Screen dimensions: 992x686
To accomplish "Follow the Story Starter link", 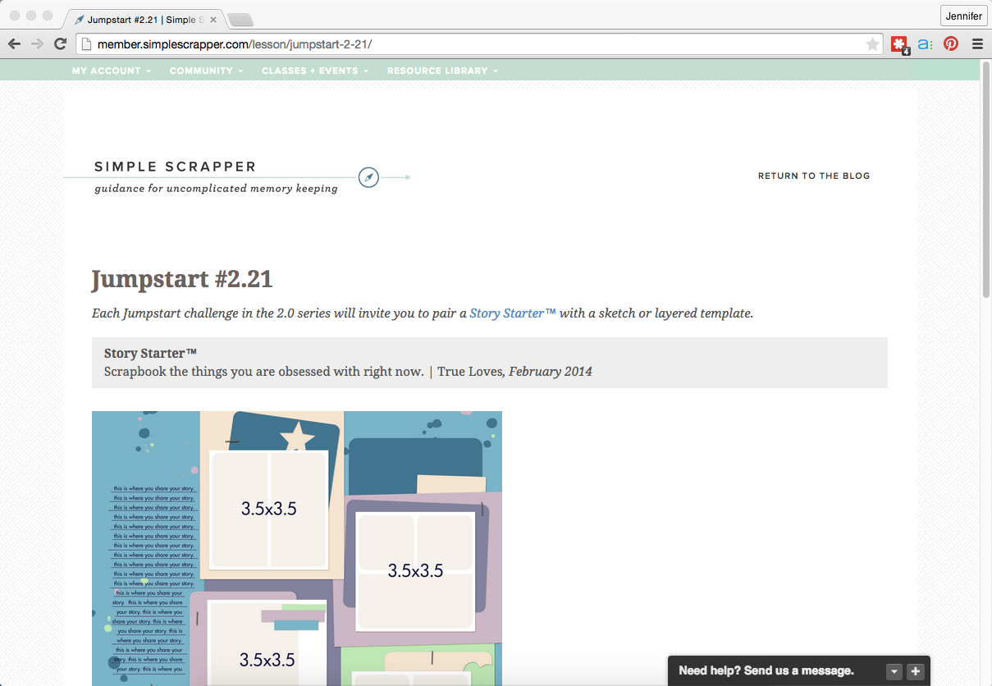I will (512, 313).
